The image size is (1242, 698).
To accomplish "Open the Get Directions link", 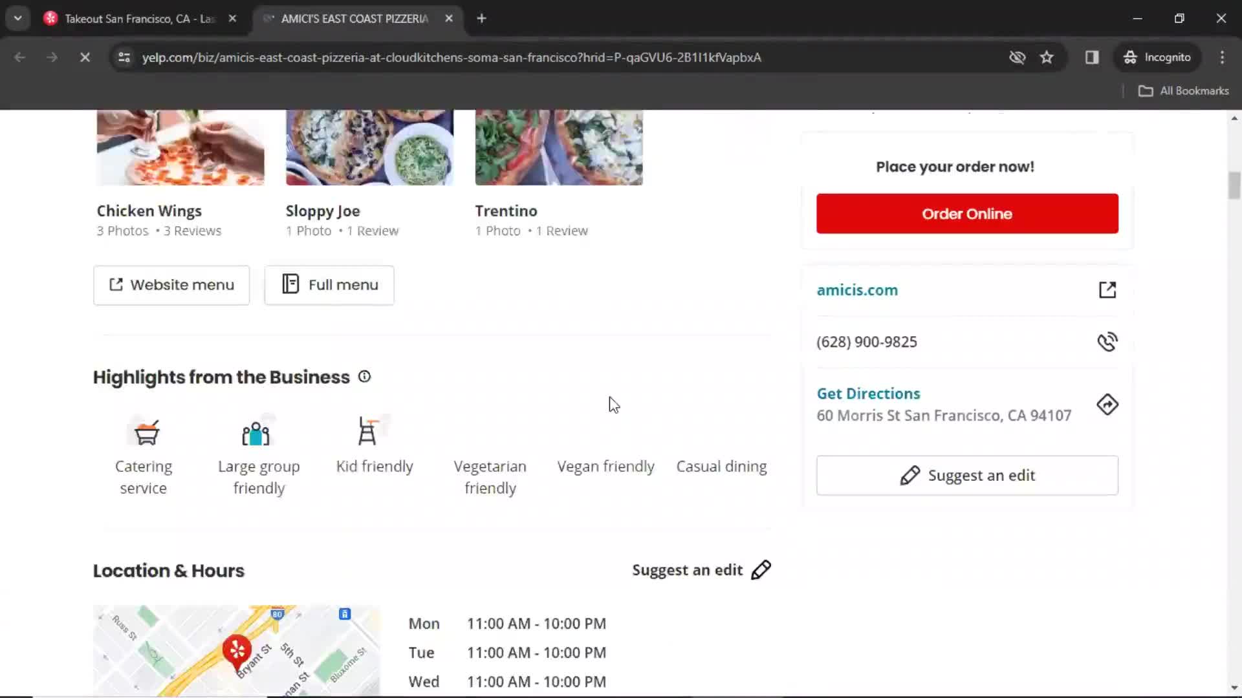I will coord(868,394).
